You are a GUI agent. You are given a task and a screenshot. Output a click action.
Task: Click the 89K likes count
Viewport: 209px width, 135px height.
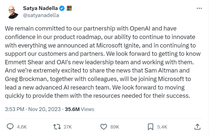tap(115, 127)
